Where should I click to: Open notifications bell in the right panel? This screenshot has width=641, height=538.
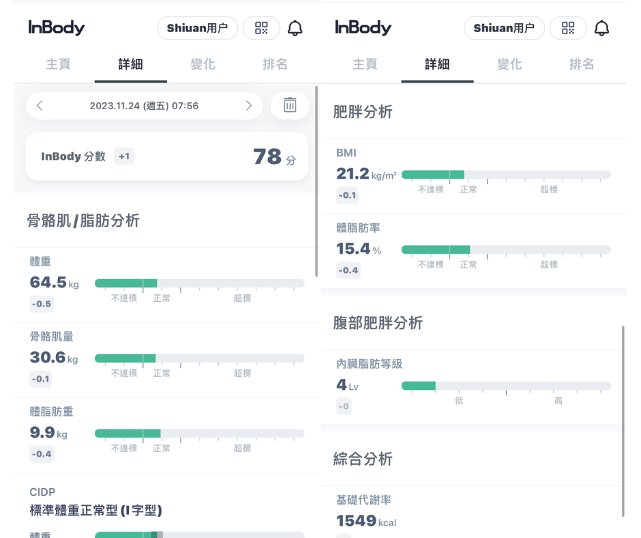point(601,28)
